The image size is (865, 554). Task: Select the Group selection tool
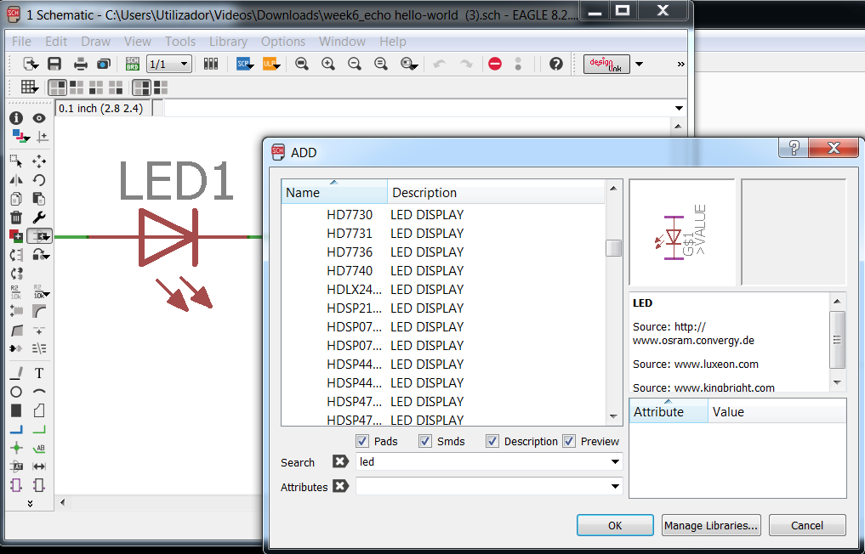click(16, 161)
